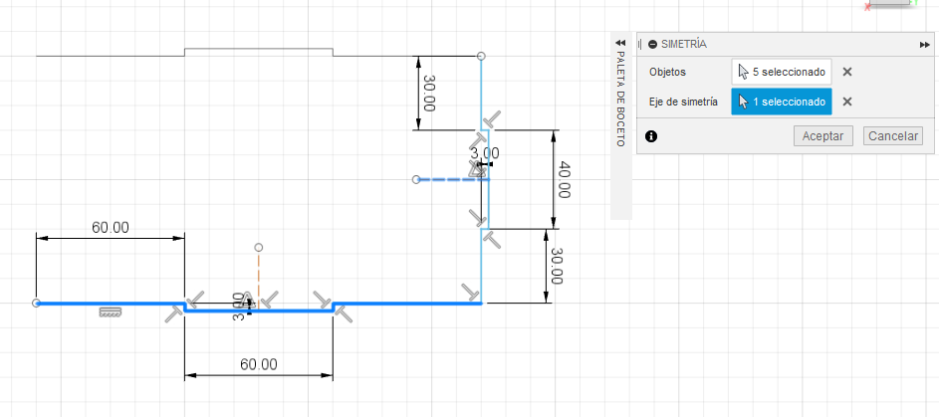Select the endpoint circle at left of blue dashed line
Screen dimensions: 939x417
[x=417, y=179]
